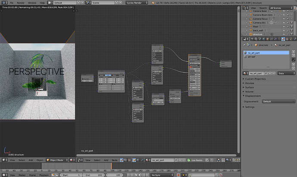Screen dimensions: 297x177
Task: Open the File menu
Action: click(12, 3)
